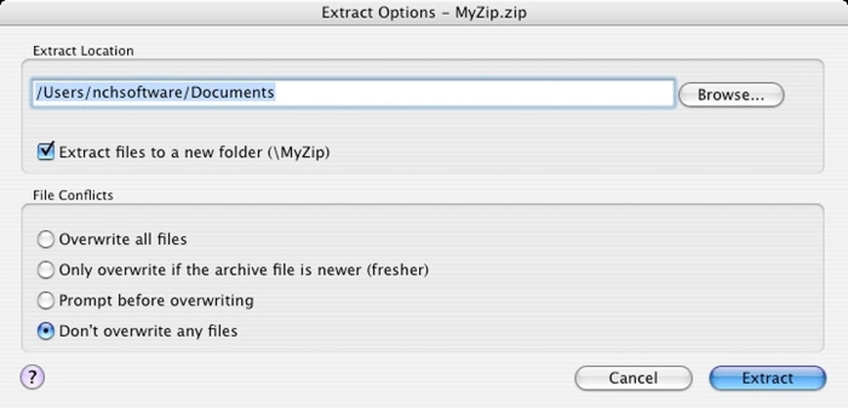
Task: Click the Don't overwrite any files radio button
Action: click(47, 332)
